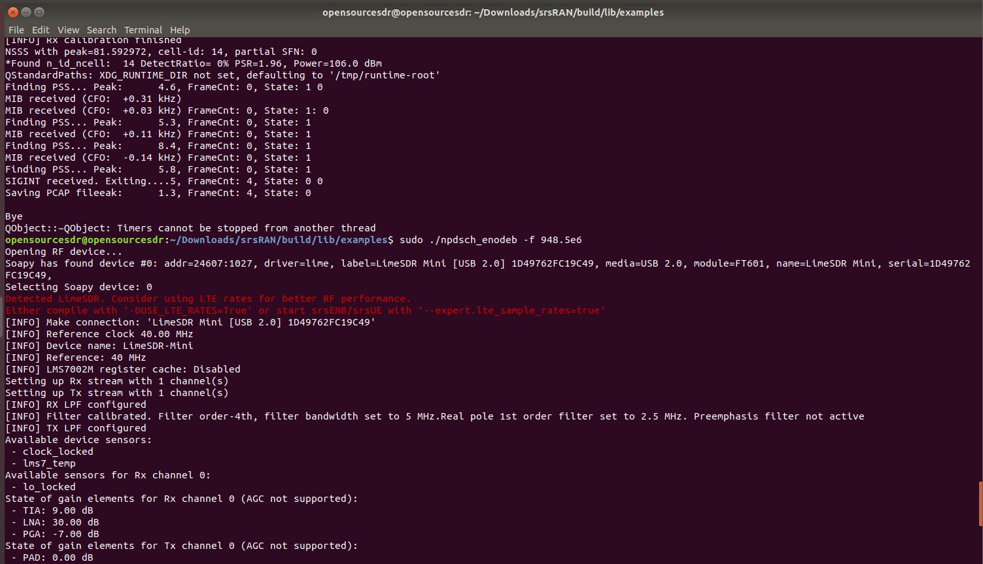Click the red 'Either compile with' line
This screenshot has width=983, height=564.
pyautogui.click(x=305, y=310)
